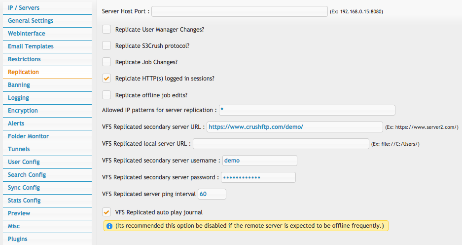The height and width of the screenshot is (245, 462).
Task: Click the blue info icon in the yellow notice
Action: pyautogui.click(x=109, y=226)
